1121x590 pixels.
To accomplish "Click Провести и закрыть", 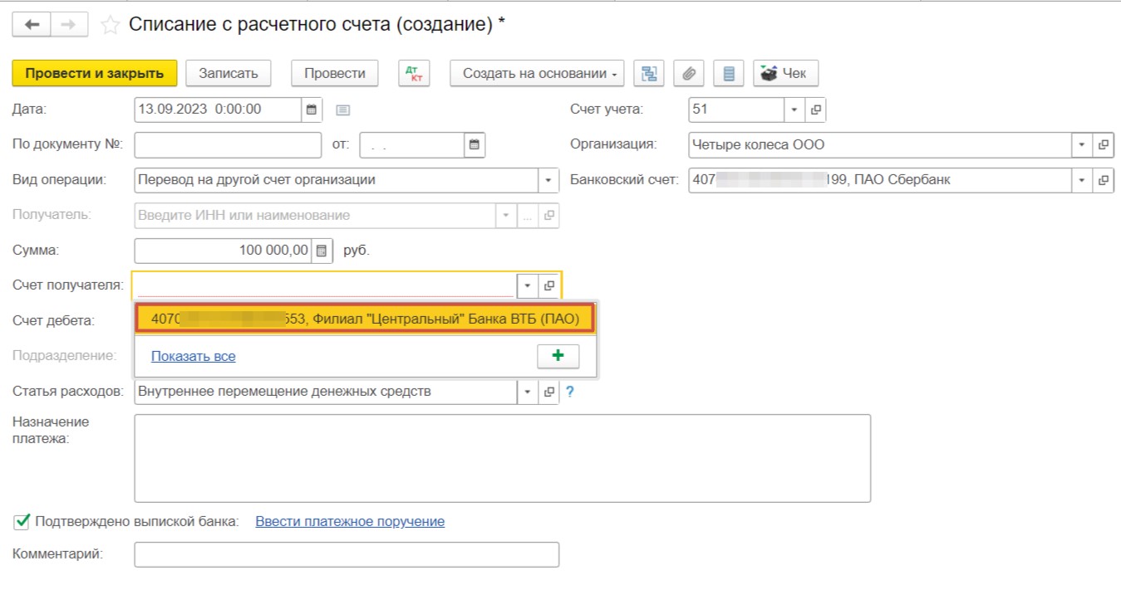I will (95, 73).
